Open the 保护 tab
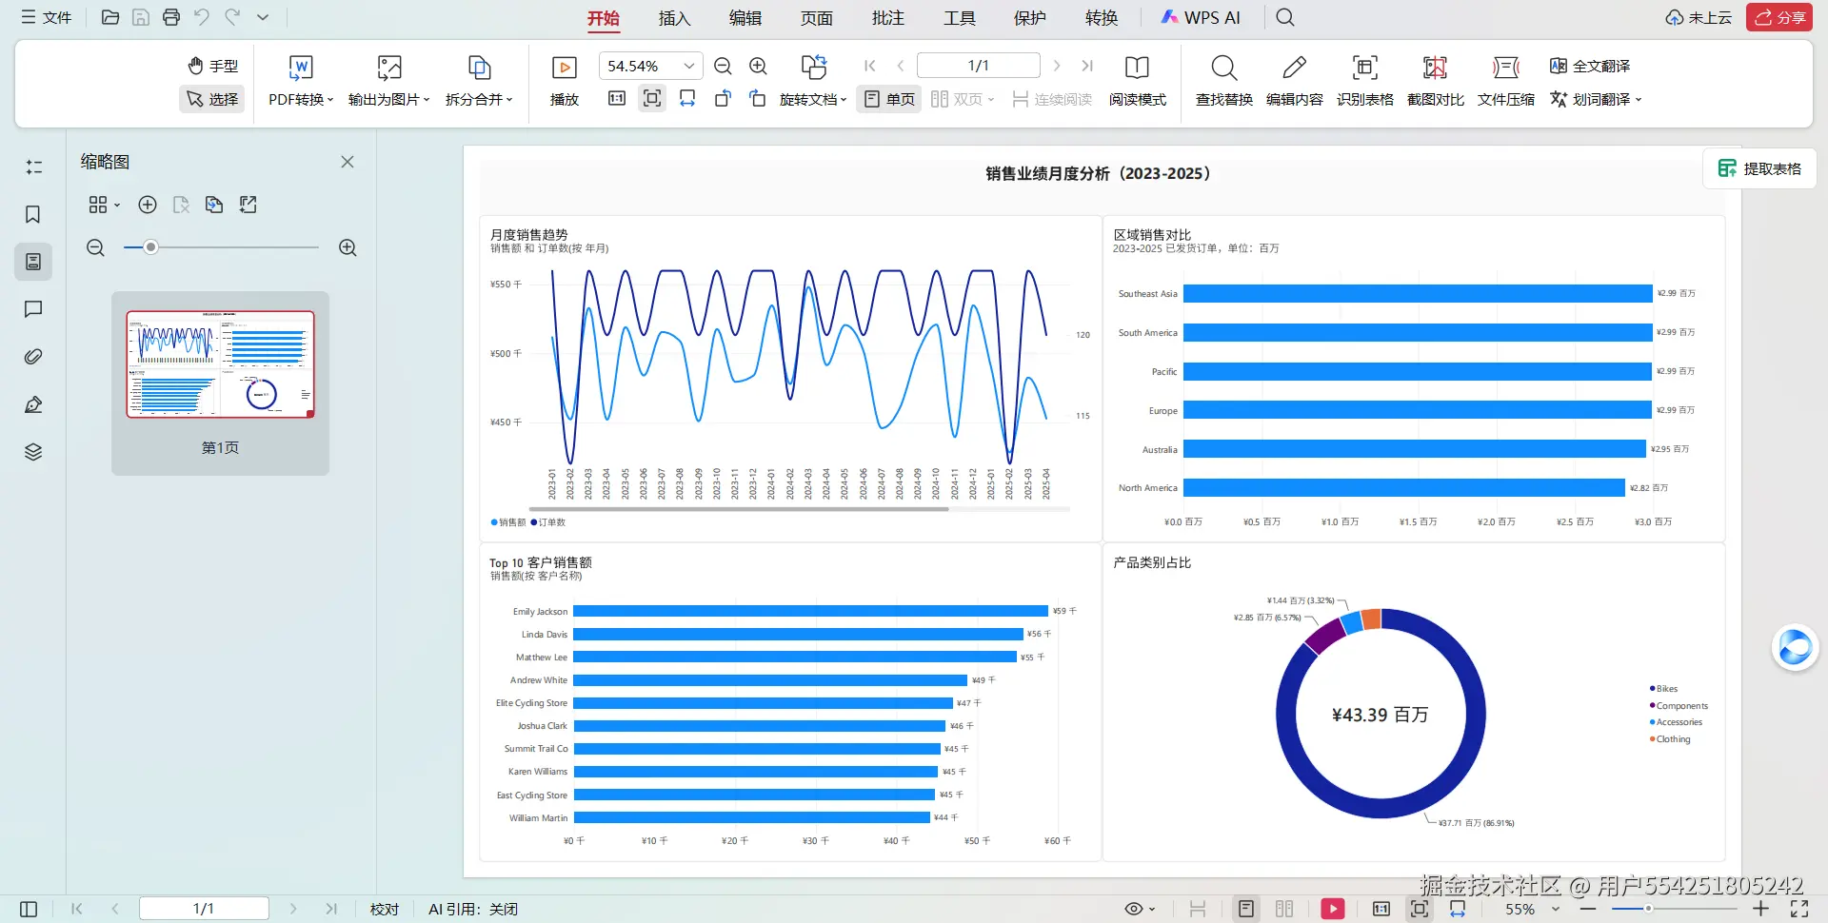Viewport: 1828px width, 923px height. coord(1030,18)
